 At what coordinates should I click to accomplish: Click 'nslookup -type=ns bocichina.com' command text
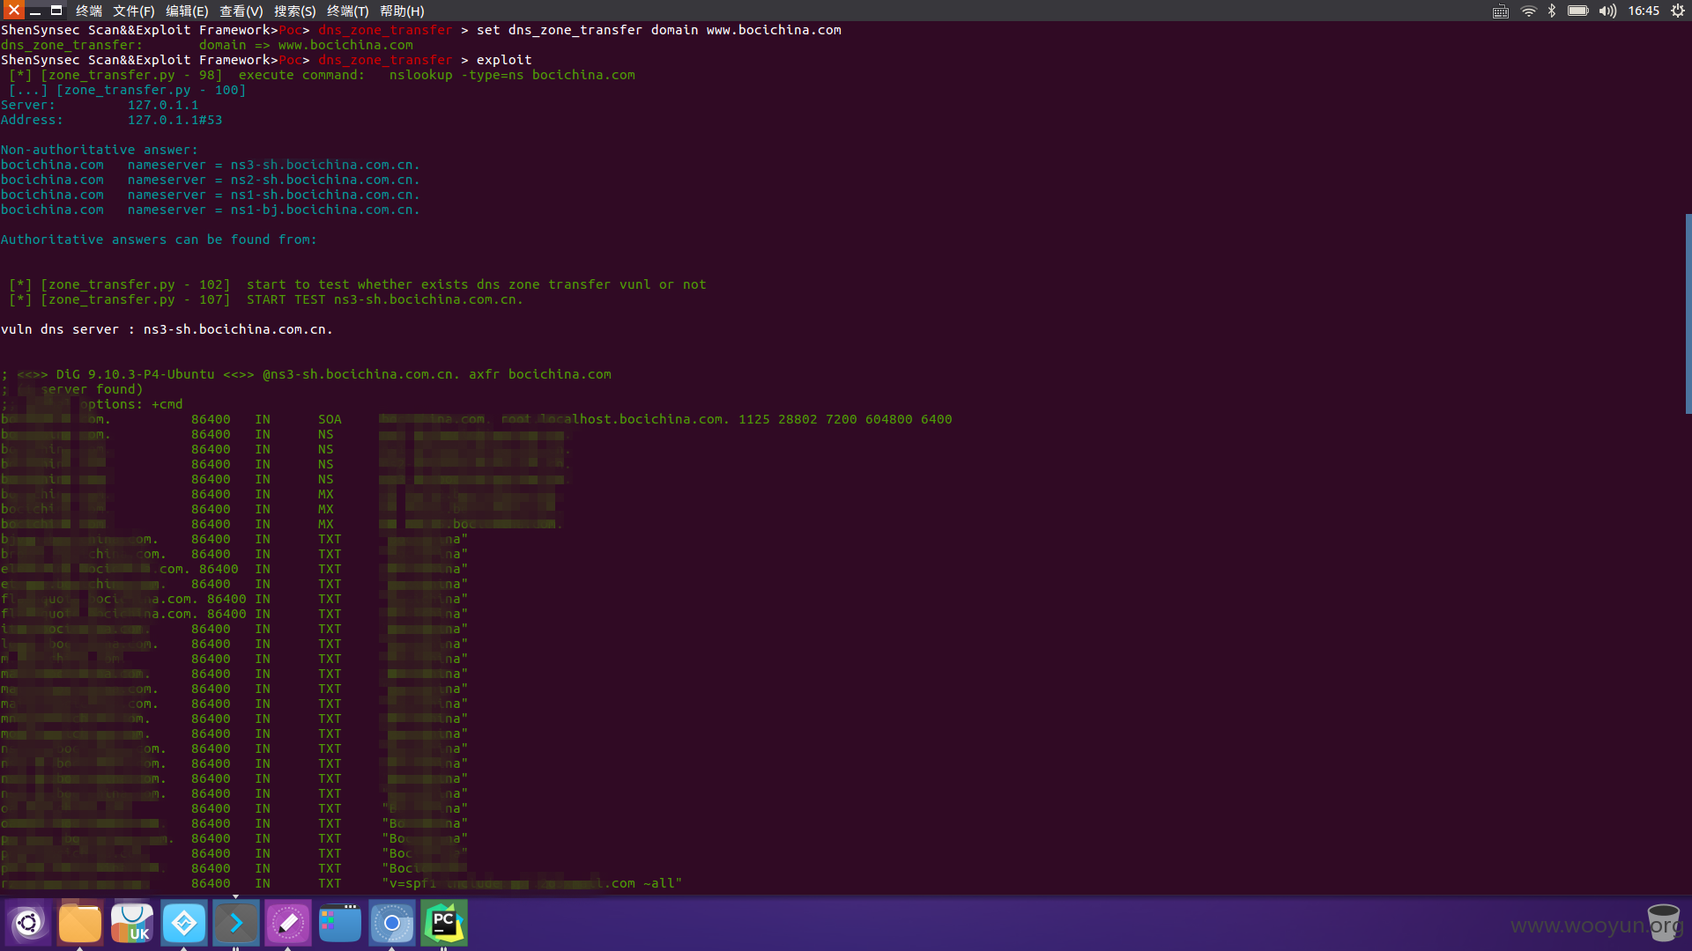point(512,75)
